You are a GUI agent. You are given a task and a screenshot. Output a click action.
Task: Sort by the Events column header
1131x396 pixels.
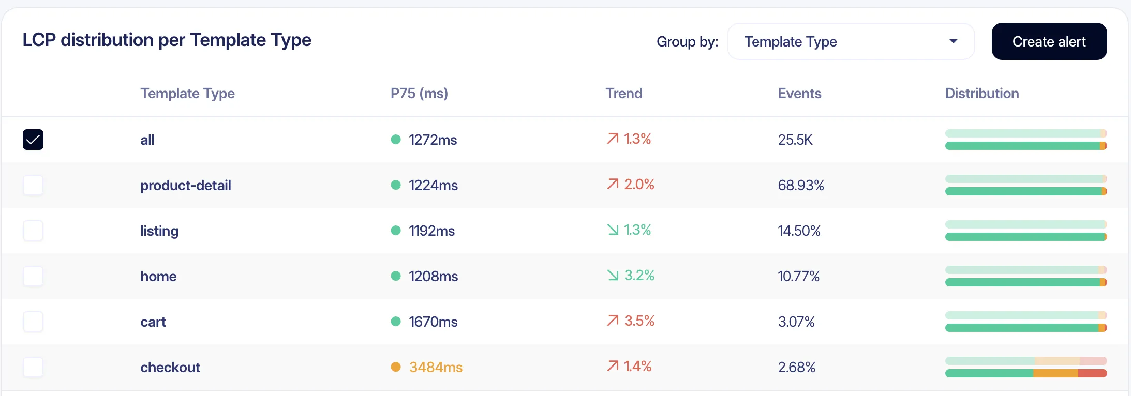[x=799, y=94]
